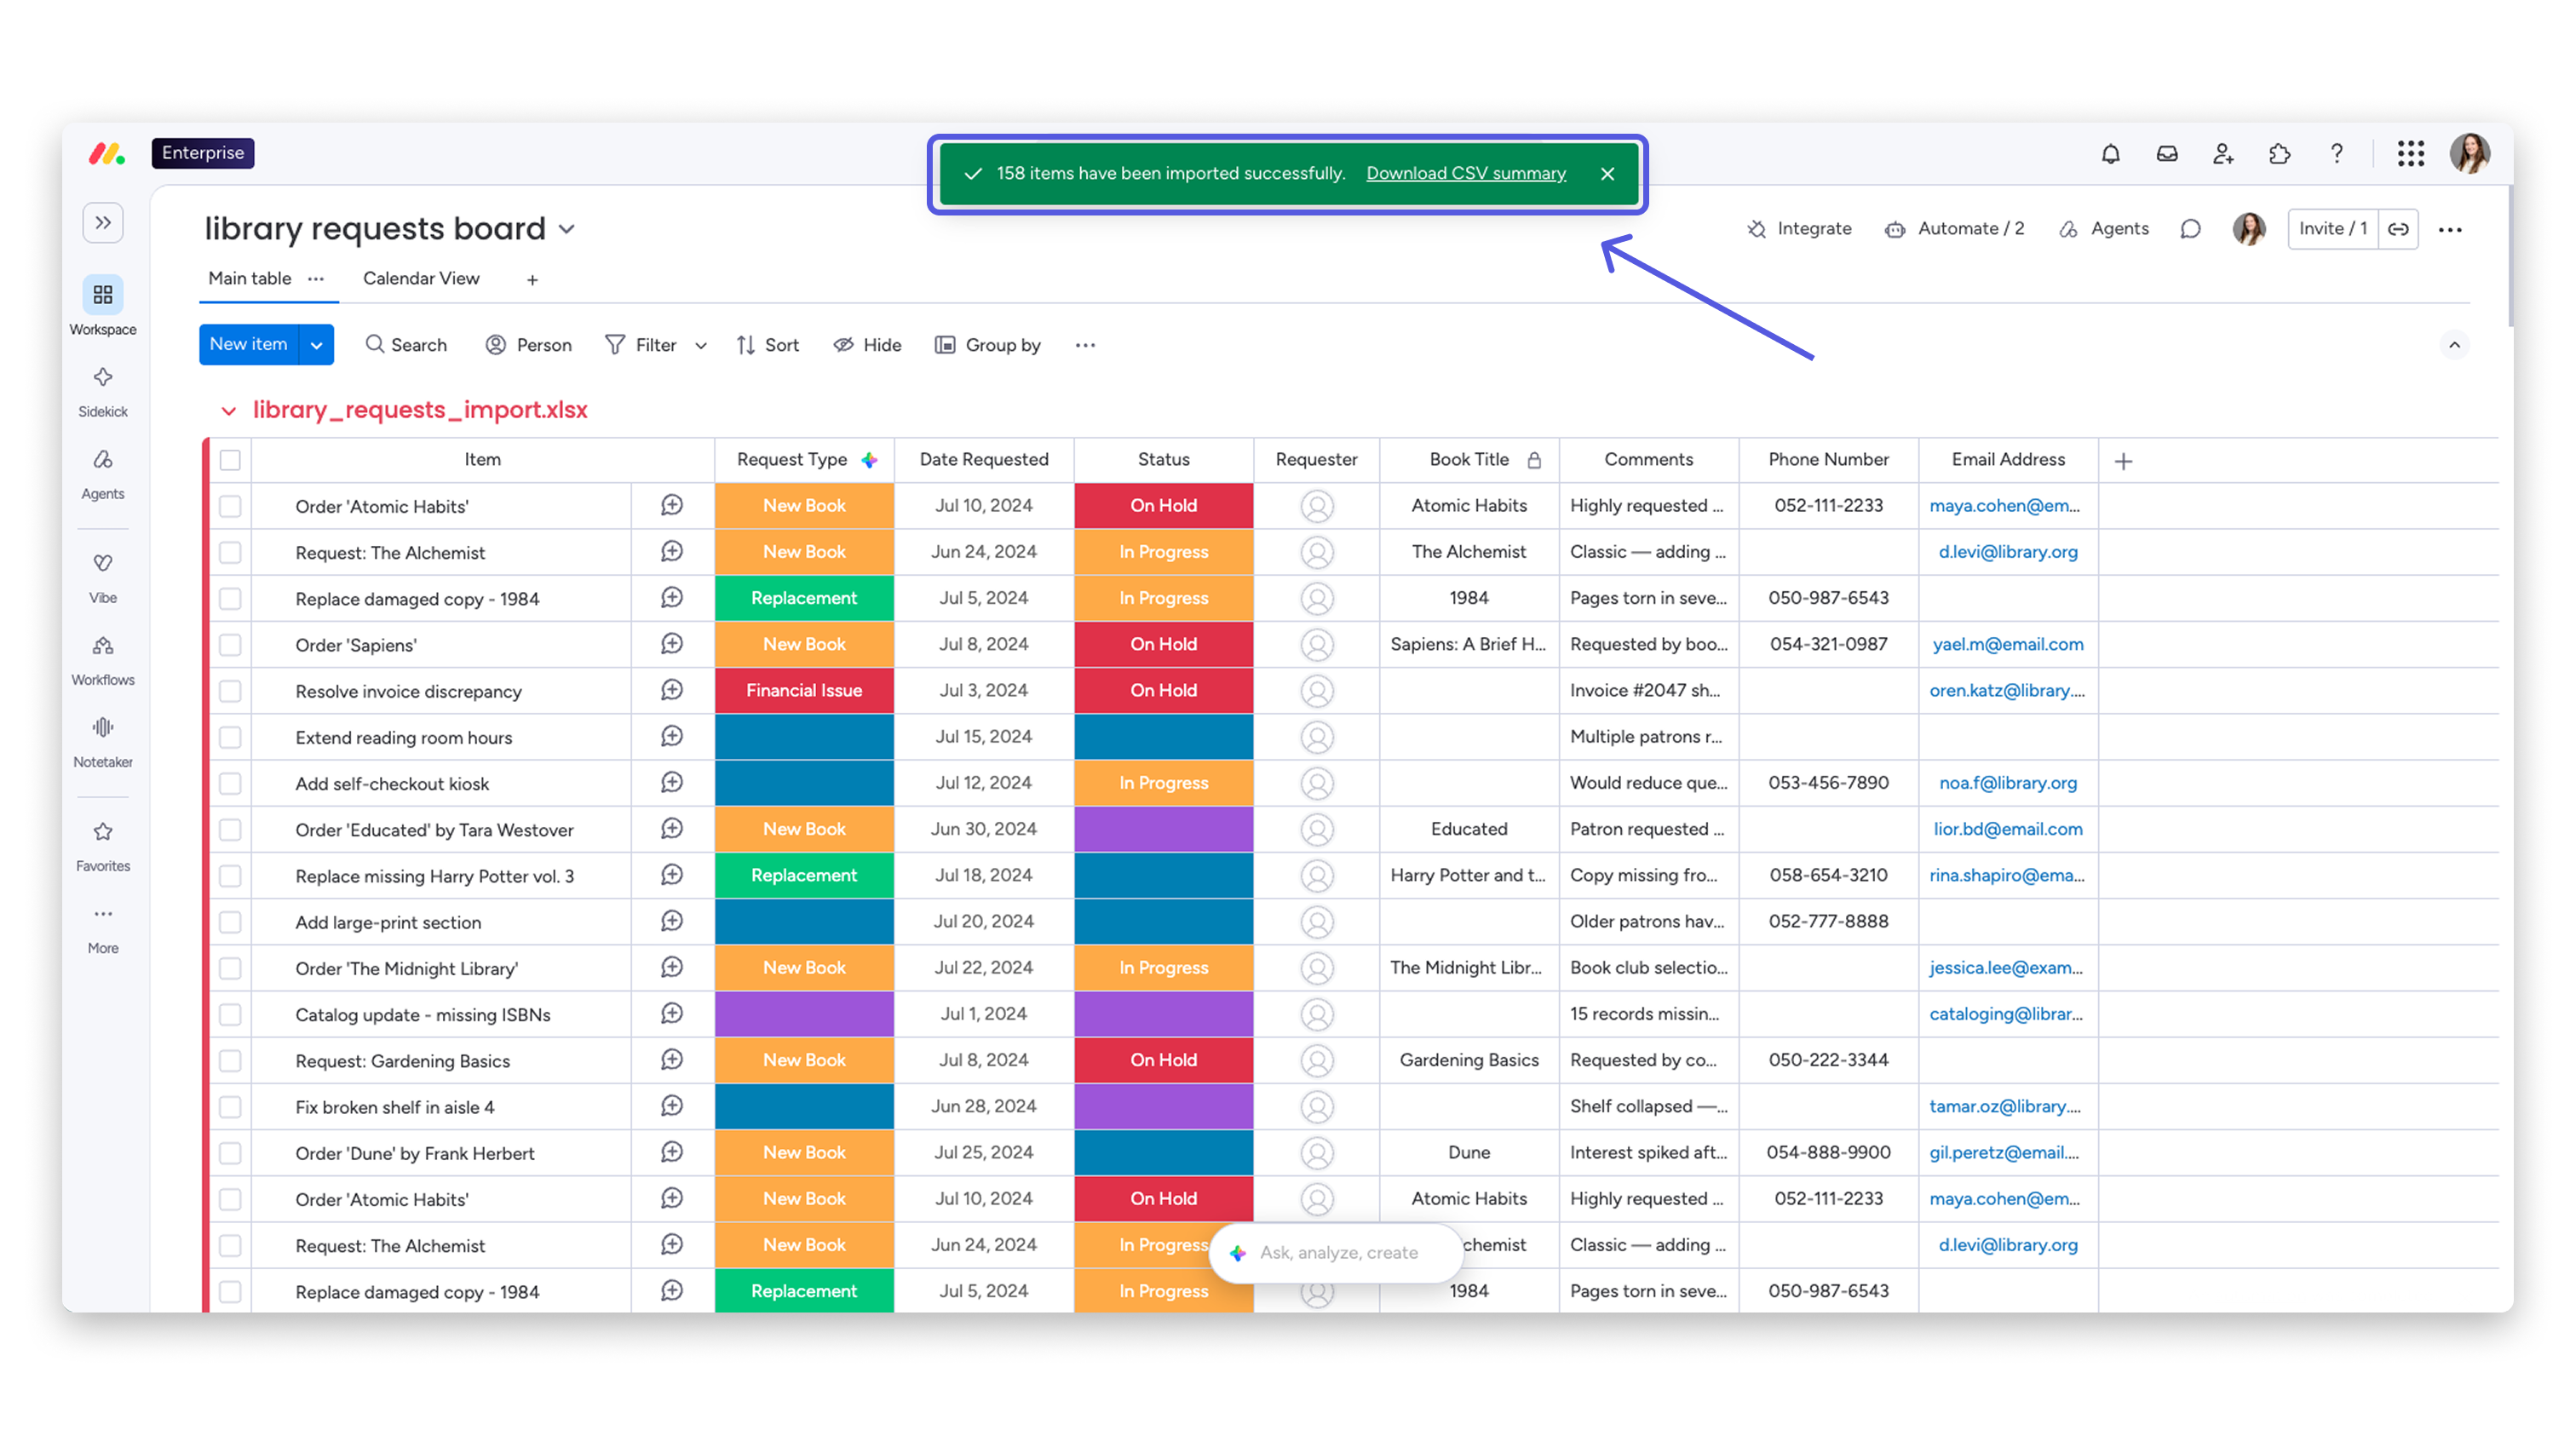Add a new column with the plus icon
Viewport: 2576px width, 1436px height.
pos(2124,460)
